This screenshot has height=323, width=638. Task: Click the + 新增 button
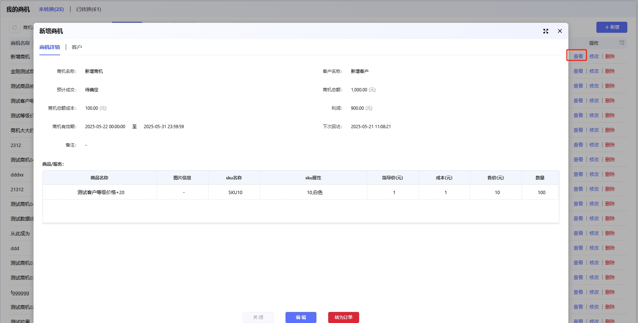click(x=611, y=27)
